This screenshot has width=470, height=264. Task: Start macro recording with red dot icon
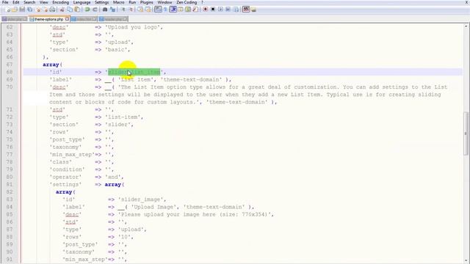(x=205, y=10)
